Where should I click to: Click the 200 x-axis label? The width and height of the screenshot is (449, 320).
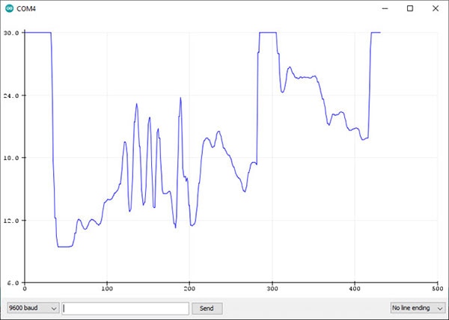pos(189,289)
